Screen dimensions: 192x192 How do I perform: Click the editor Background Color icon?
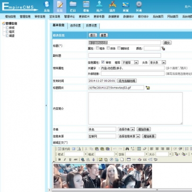click(184, 154)
